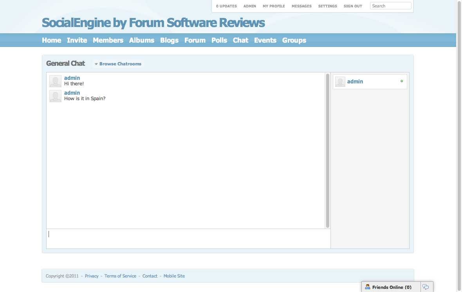Viewport: 462px width, 292px height.
Task: Open the Privacy footer link
Action: 92,276
